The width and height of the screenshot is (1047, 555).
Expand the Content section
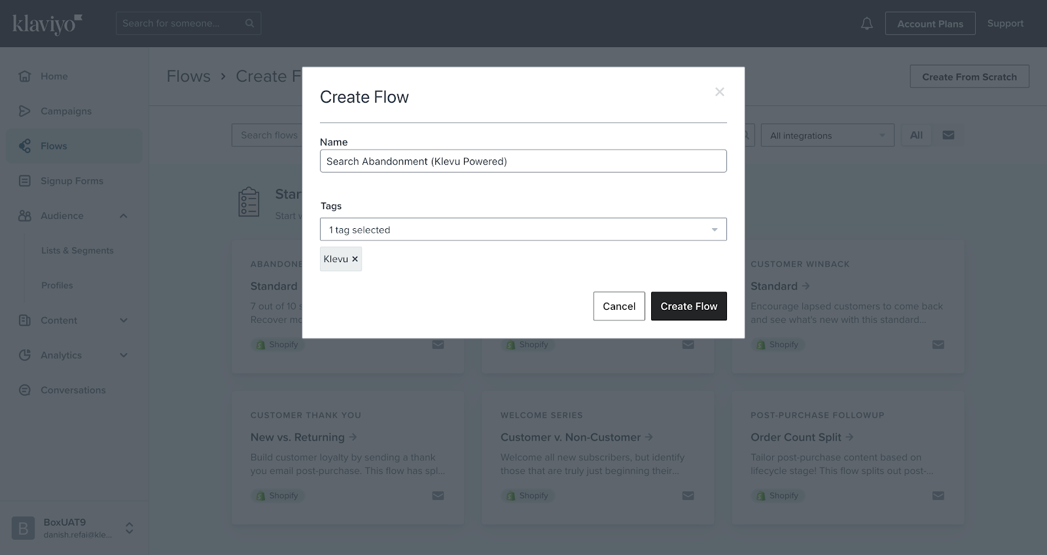coord(124,320)
